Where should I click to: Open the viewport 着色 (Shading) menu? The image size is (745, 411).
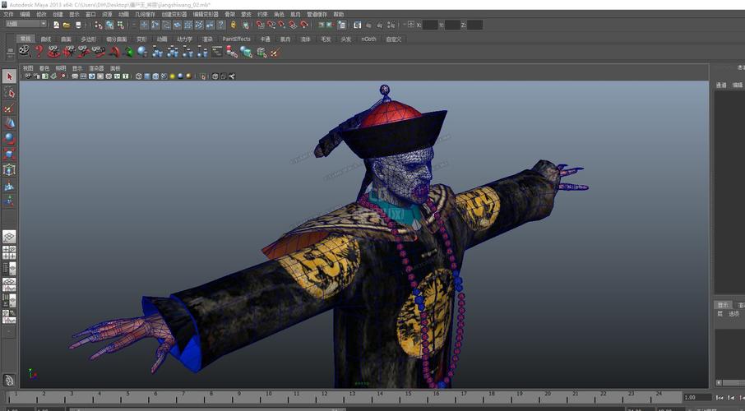[x=44, y=68]
